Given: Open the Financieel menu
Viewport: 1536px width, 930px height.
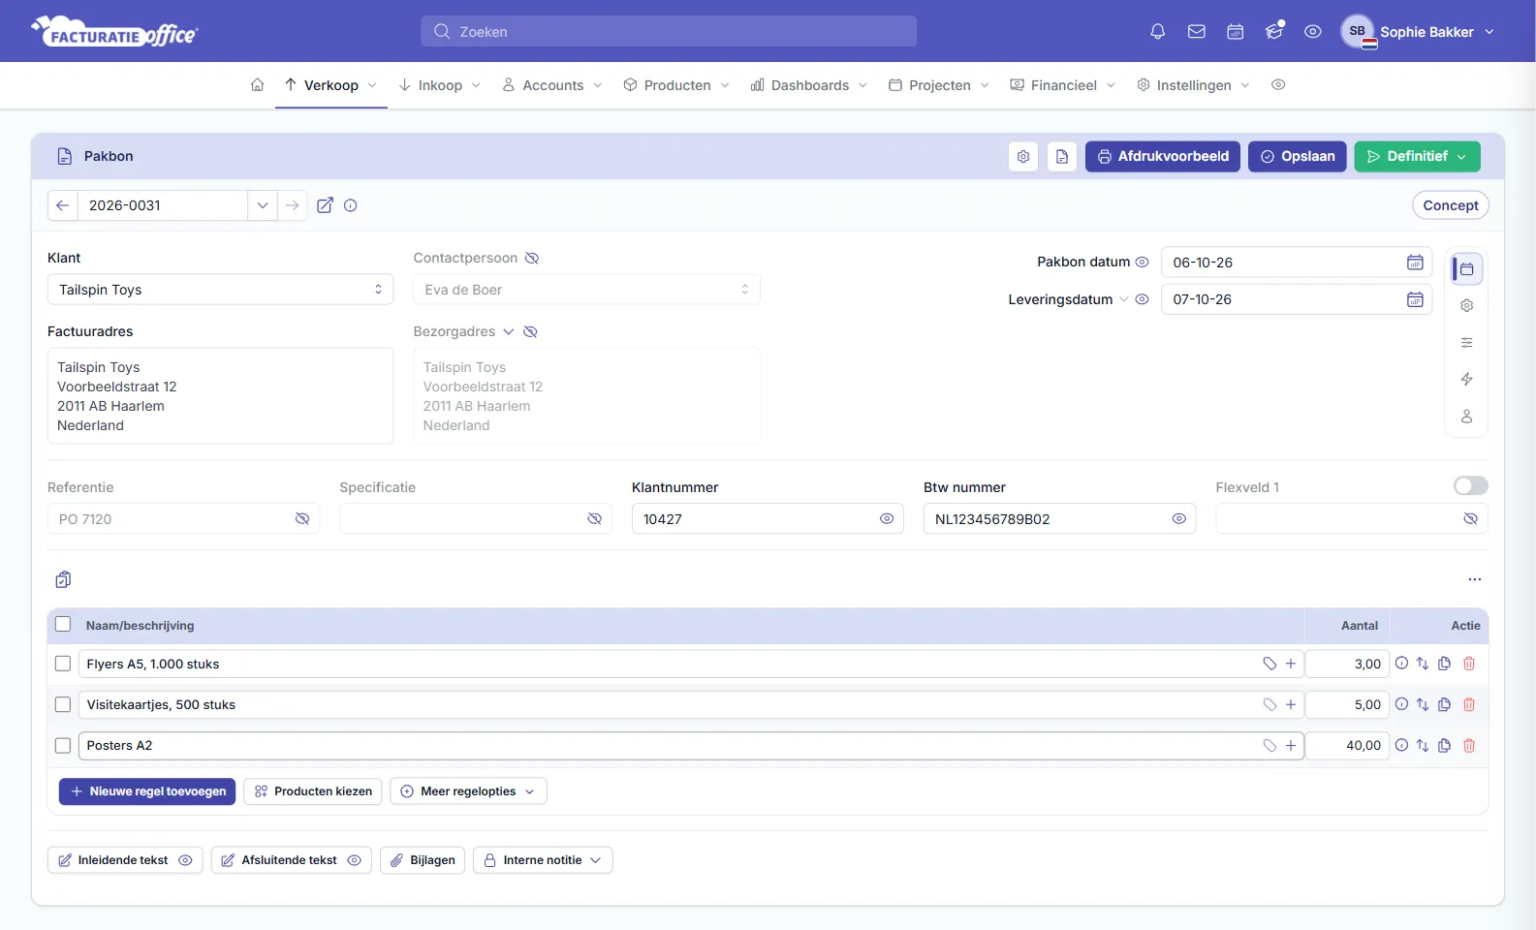Looking at the screenshot, I should pyautogui.click(x=1063, y=85).
